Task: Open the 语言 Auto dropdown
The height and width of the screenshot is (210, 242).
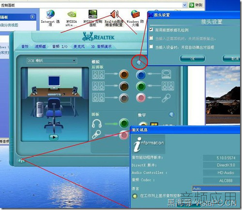Action: coord(216,189)
